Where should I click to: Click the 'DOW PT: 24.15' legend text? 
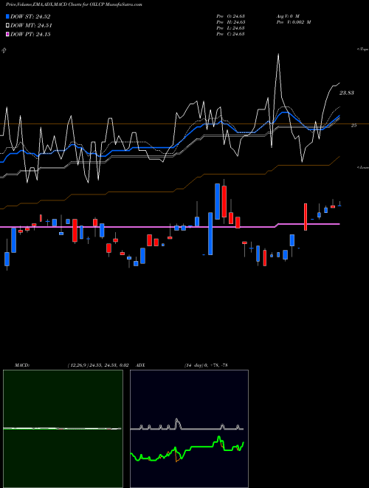pyautogui.click(x=30, y=34)
